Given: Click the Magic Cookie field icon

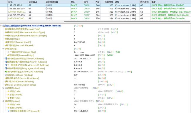Looking at the screenshot, I should tap(6, 85).
